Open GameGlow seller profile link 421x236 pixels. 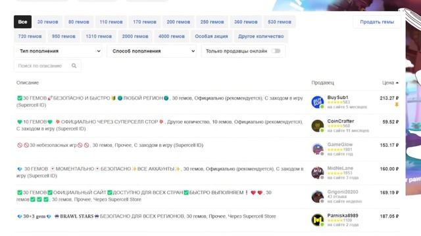(x=339, y=144)
